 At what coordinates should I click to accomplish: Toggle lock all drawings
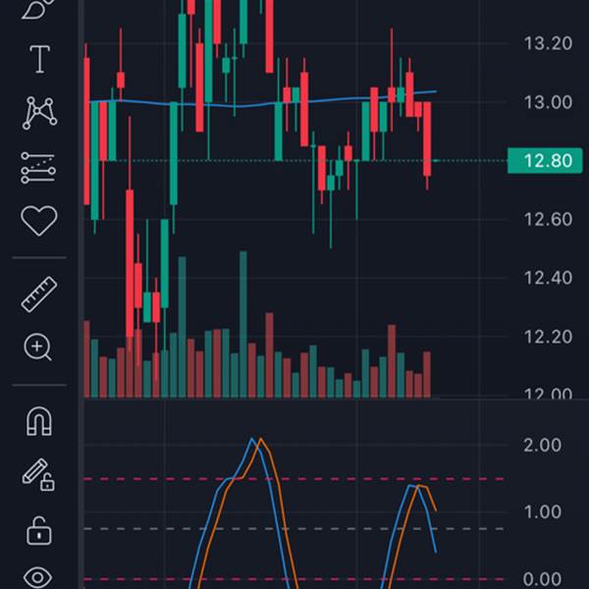39,531
